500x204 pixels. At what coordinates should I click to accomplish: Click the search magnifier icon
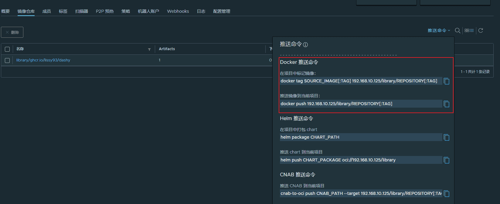[x=457, y=30]
